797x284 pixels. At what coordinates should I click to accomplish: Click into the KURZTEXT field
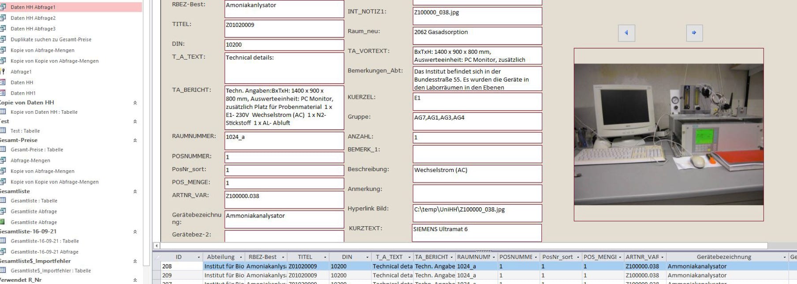[477, 233]
